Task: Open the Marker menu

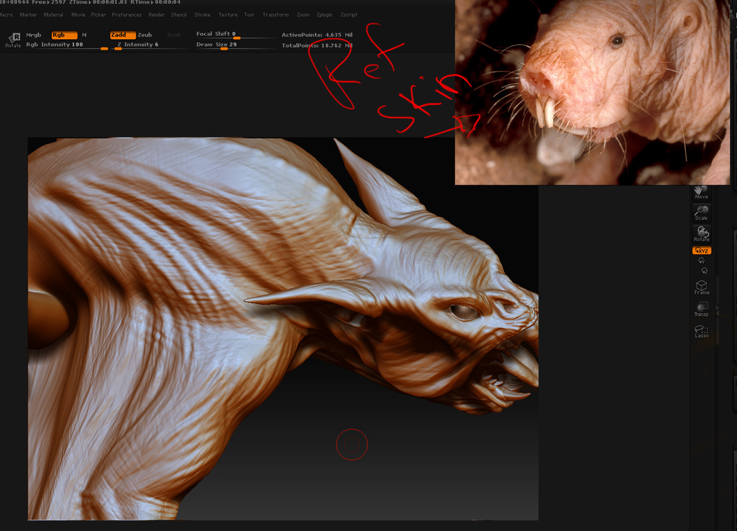Action: pyautogui.click(x=28, y=15)
